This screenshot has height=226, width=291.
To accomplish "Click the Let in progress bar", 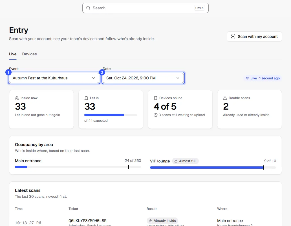I will tap(111, 115).
